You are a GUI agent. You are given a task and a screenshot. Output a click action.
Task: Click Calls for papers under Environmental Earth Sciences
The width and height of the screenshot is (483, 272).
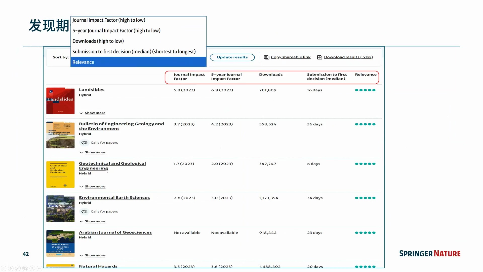(x=104, y=212)
